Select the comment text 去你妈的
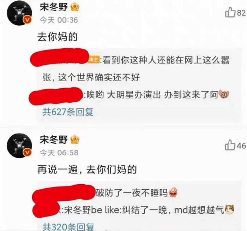Viewport: 247px width, 231px height. (x=58, y=37)
